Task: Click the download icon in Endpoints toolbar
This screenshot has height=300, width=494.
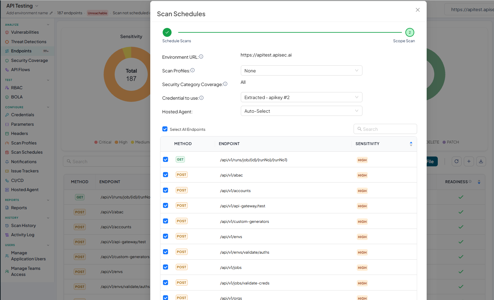Action: point(481,161)
